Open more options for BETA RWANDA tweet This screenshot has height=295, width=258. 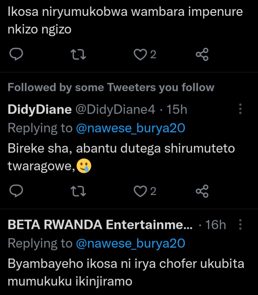pos(240,225)
